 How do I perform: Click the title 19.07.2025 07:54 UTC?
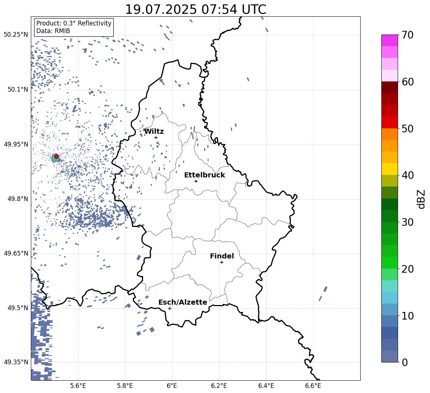click(196, 9)
